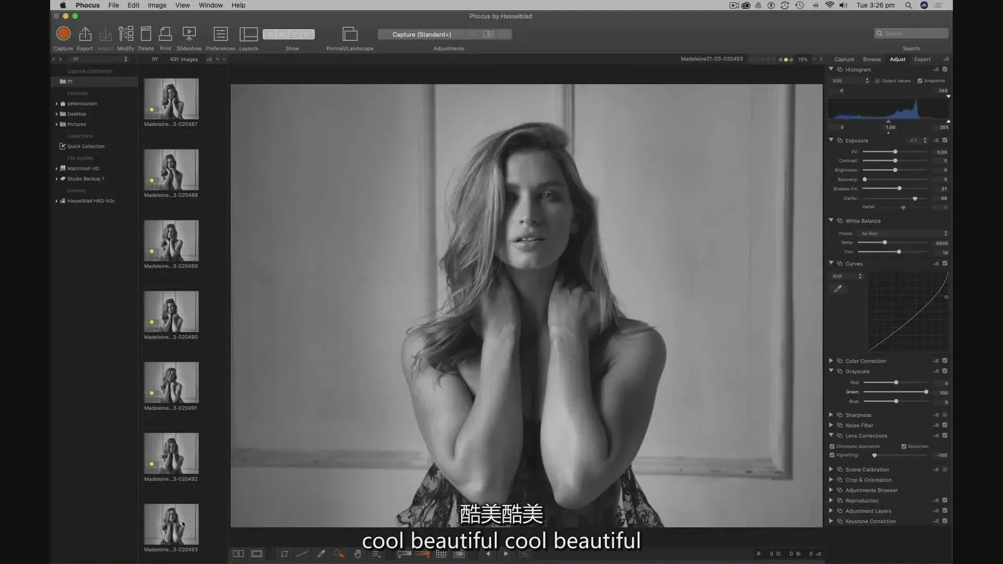Click the curve picker eyedropper in Curves

tap(837, 289)
